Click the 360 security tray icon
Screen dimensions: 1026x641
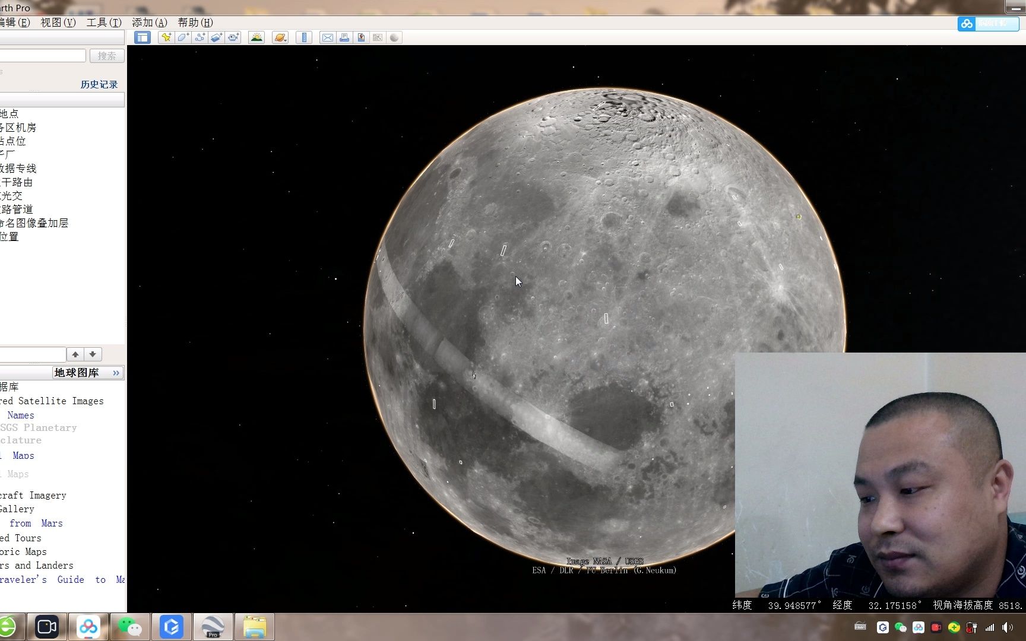[x=954, y=627]
